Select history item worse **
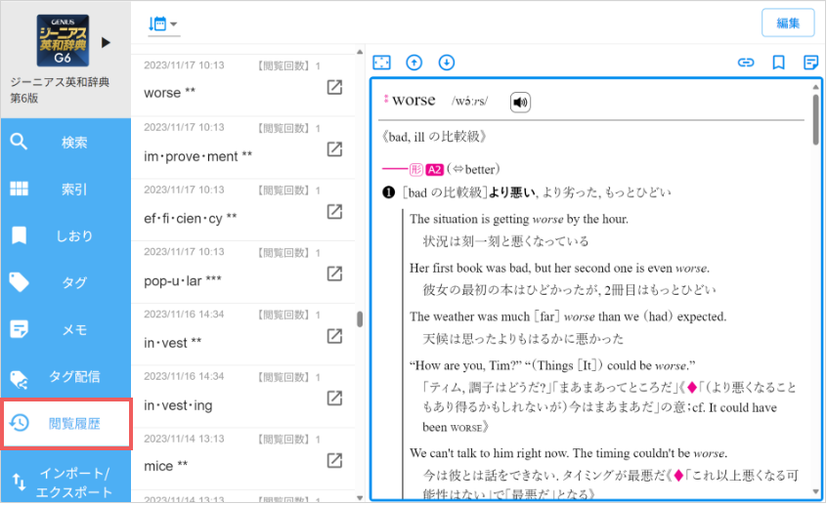The width and height of the screenshot is (827, 505). (x=243, y=85)
